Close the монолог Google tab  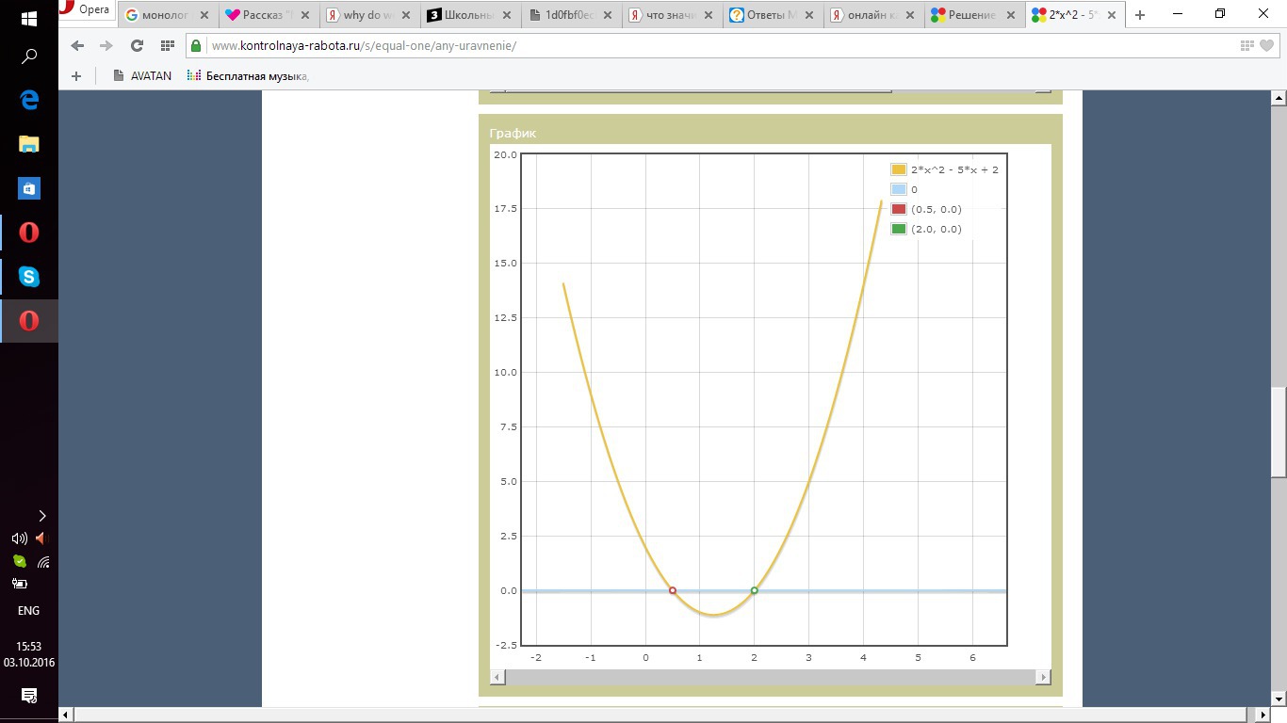[204, 15]
